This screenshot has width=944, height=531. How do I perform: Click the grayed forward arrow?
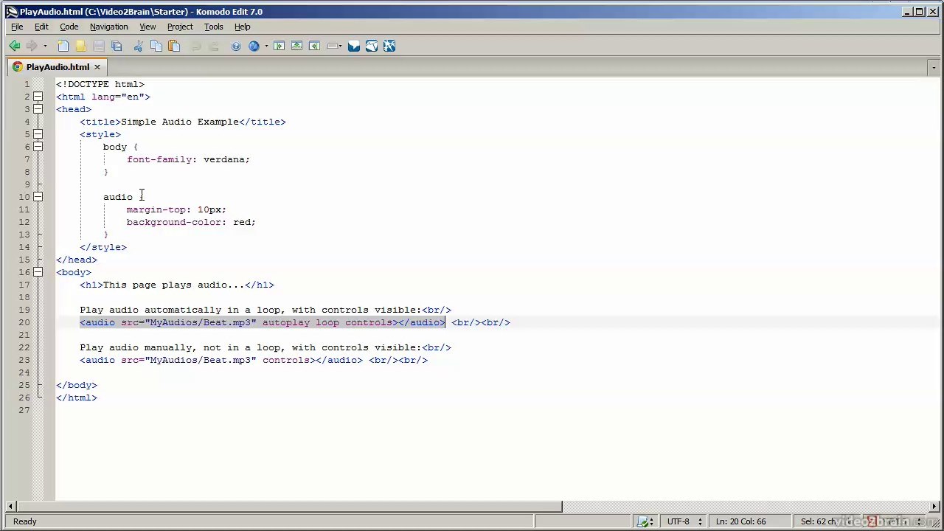tap(32, 46)
